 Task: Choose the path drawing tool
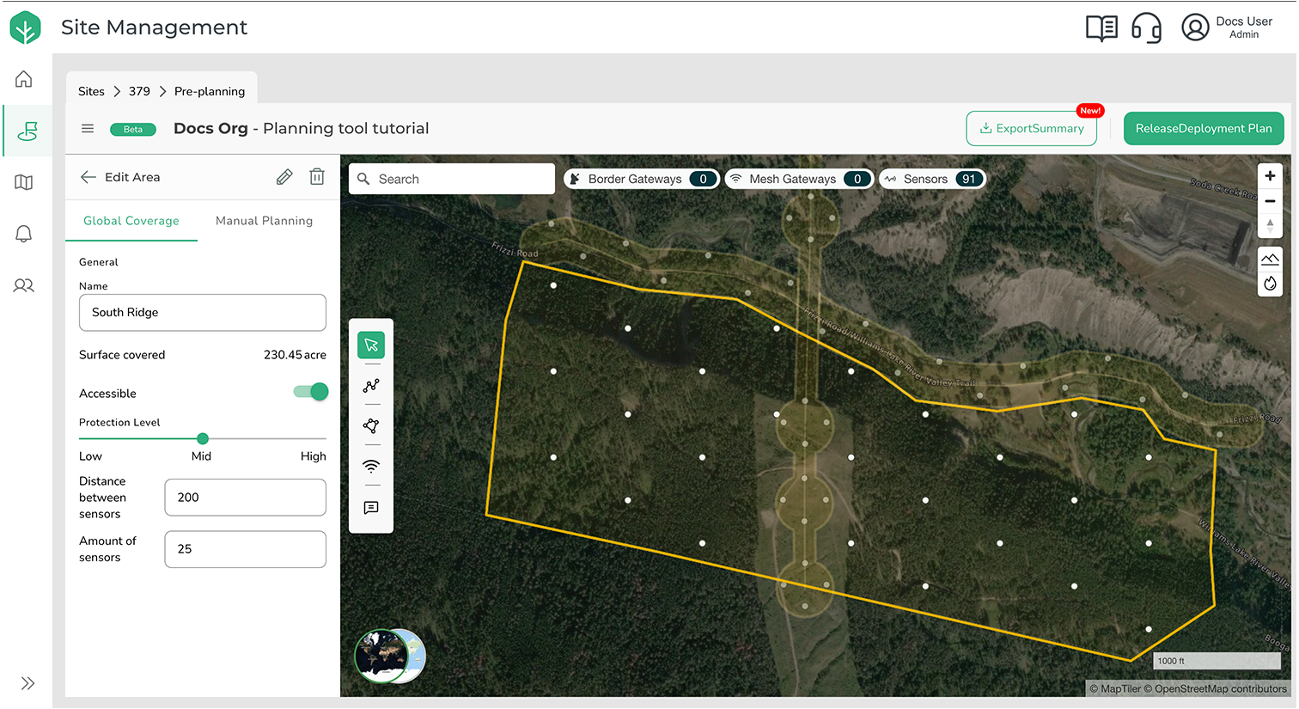pos(371,386)
